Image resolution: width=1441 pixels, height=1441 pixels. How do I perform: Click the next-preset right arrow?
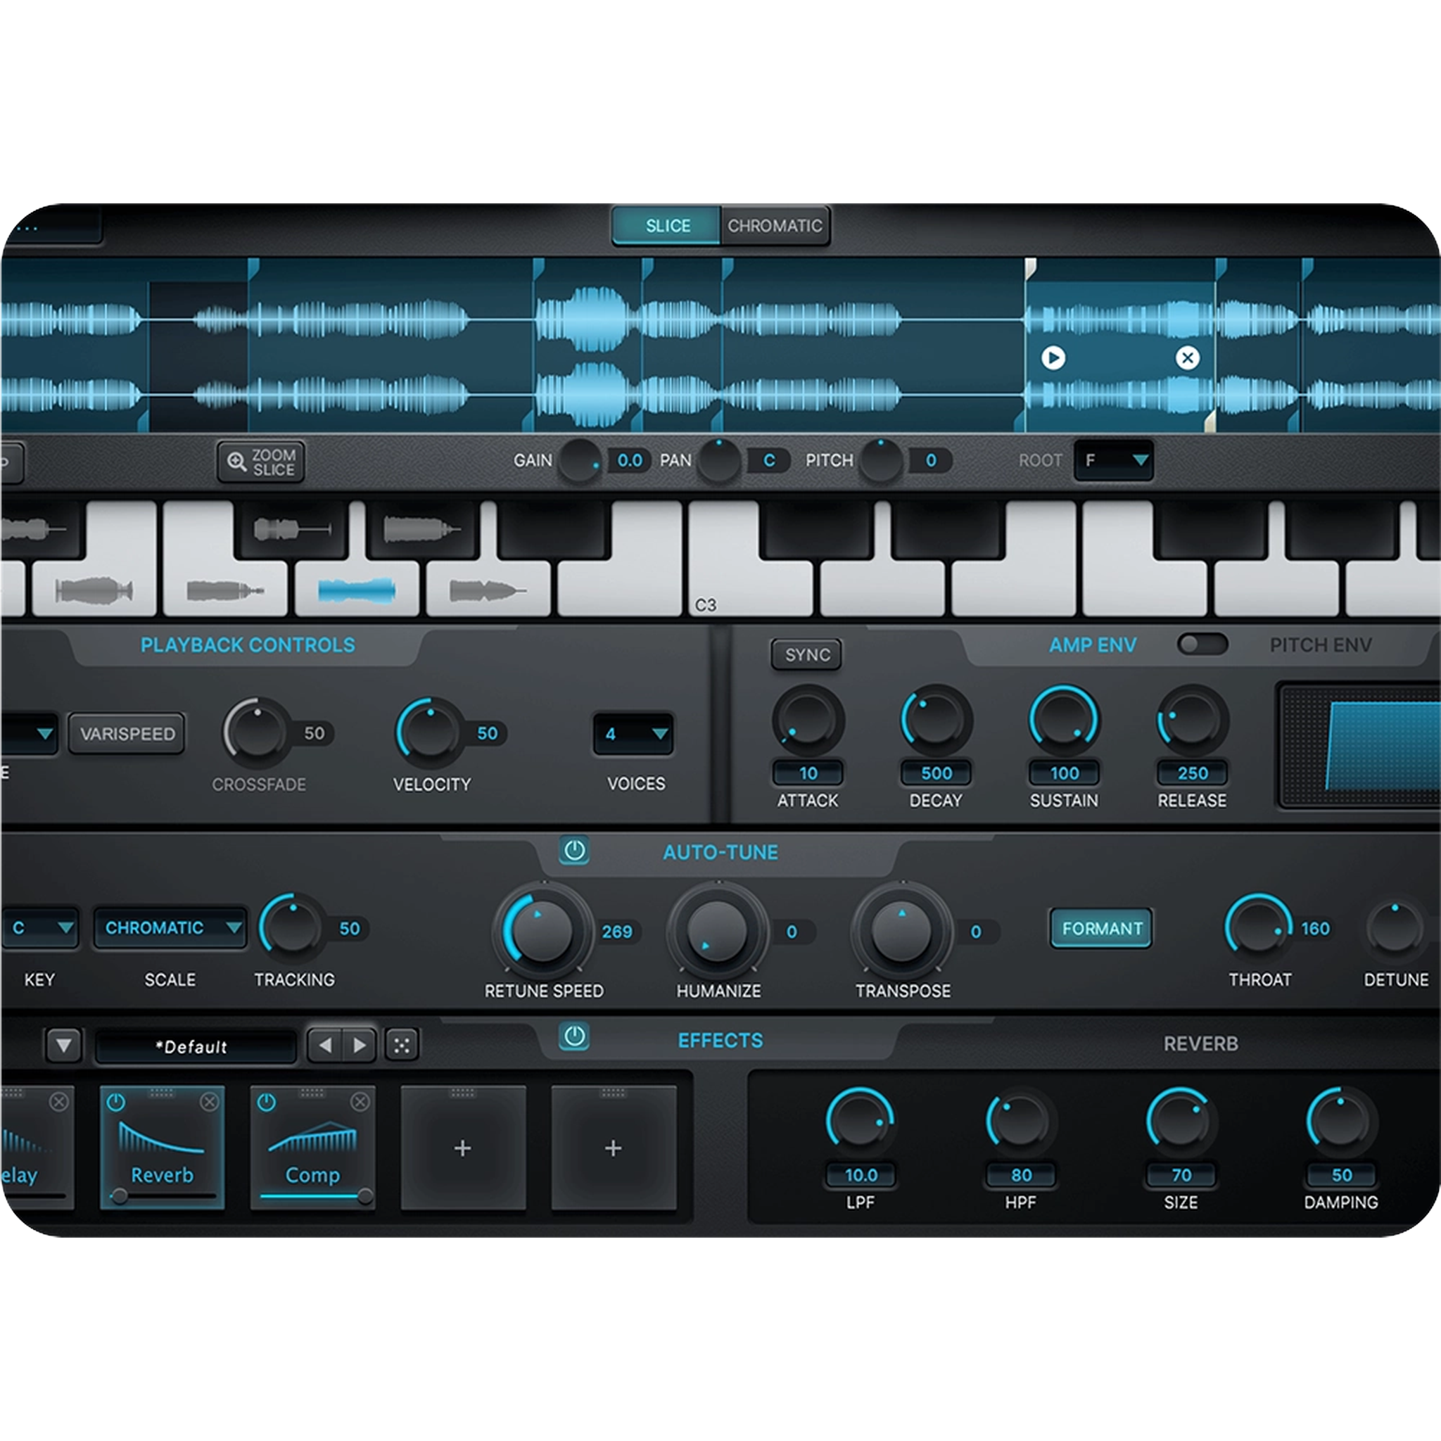tap(360, 1045)
